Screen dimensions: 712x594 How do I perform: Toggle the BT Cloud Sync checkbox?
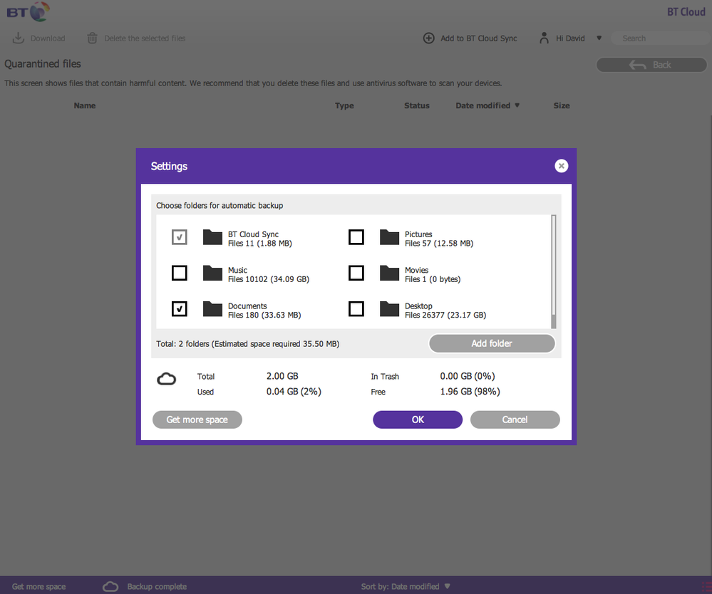[x=180, y=237]
